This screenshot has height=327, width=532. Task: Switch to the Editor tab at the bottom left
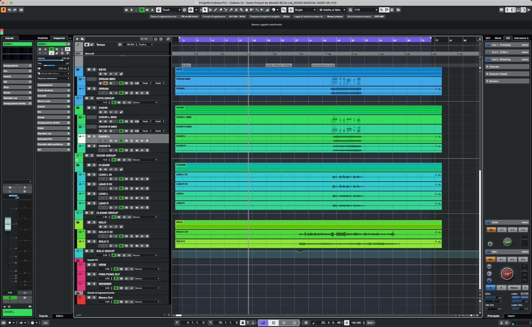[x=60, y=316]
